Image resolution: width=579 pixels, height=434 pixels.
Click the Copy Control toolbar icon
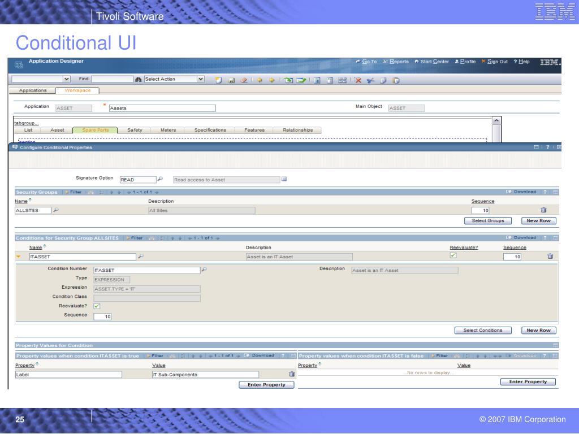tap(383, 80)
